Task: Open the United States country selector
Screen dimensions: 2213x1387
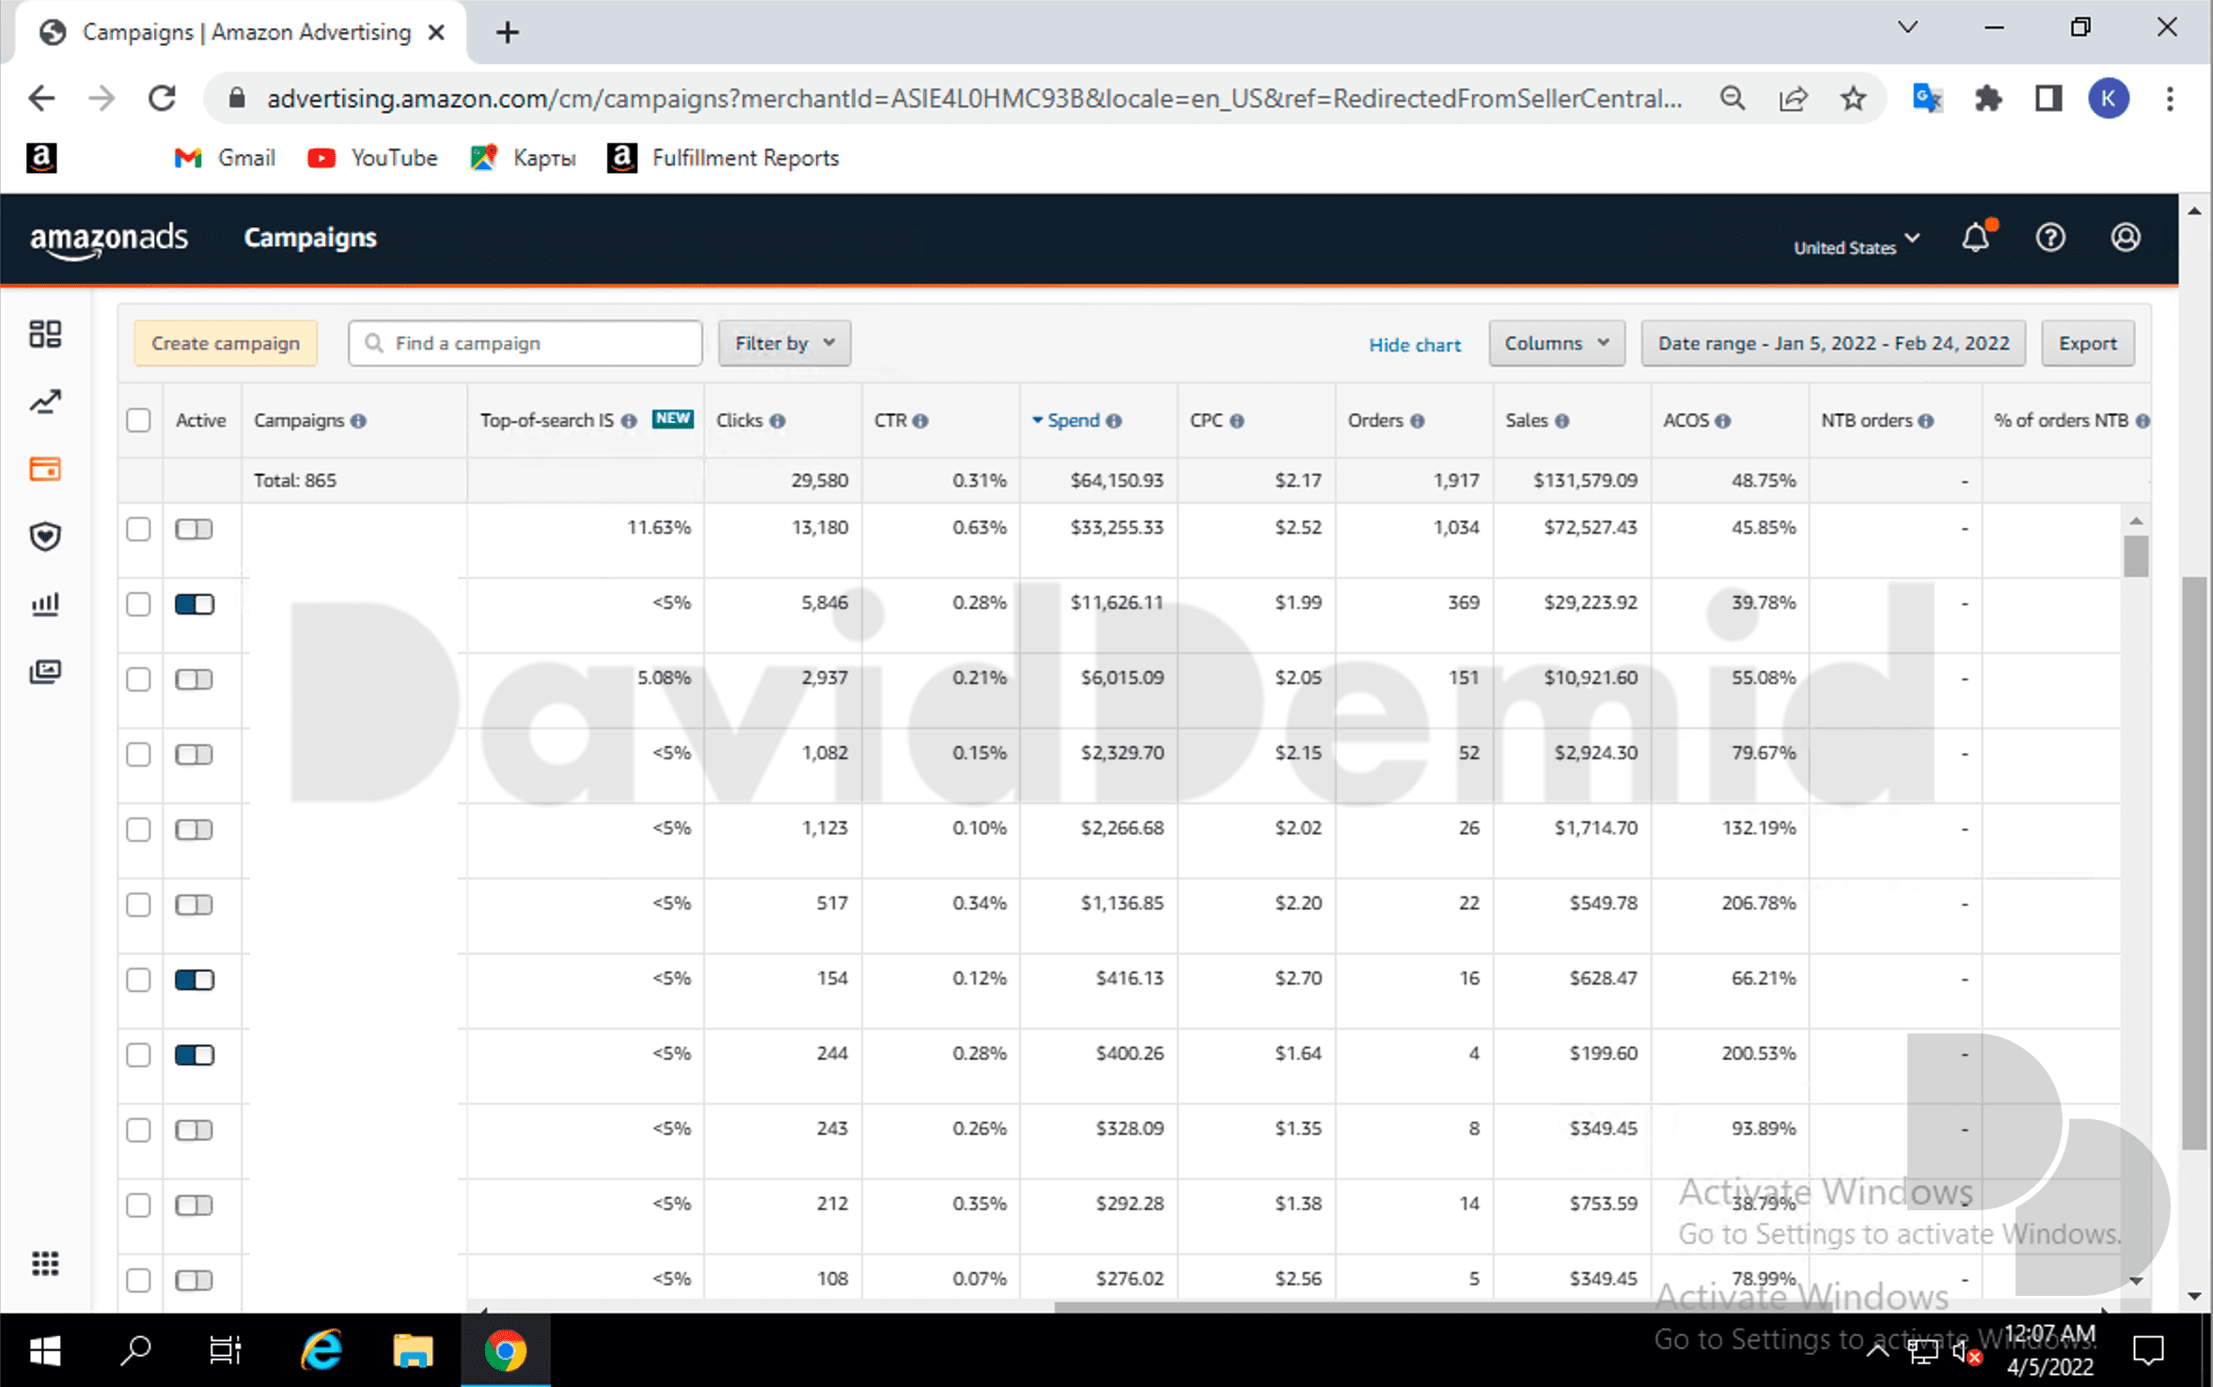Action: [1856, 246]
